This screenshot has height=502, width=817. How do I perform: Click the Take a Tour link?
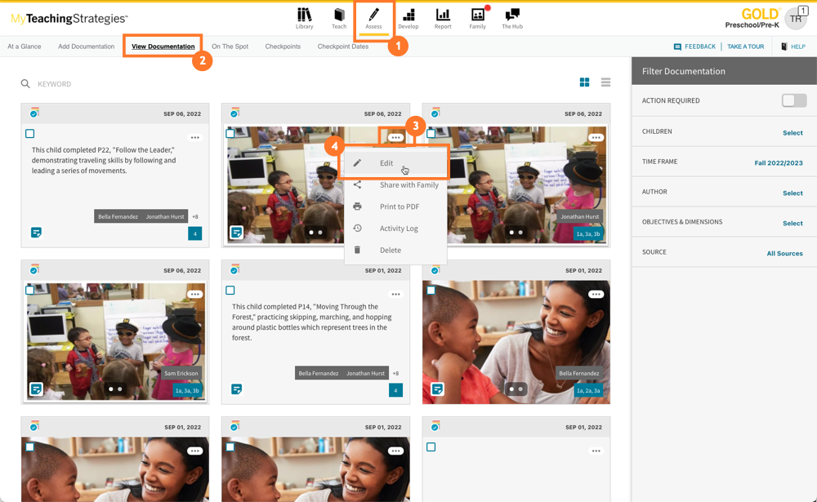click(x=745, y=47)
